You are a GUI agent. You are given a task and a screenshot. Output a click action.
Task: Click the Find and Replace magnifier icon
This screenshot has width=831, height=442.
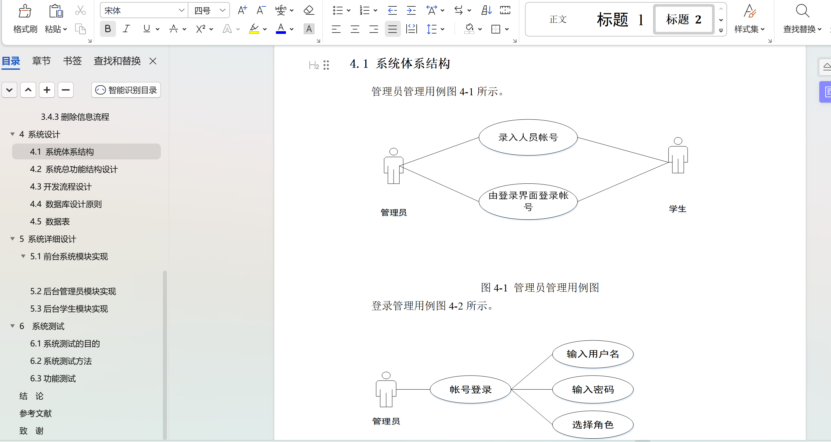(x=803, y=11)
